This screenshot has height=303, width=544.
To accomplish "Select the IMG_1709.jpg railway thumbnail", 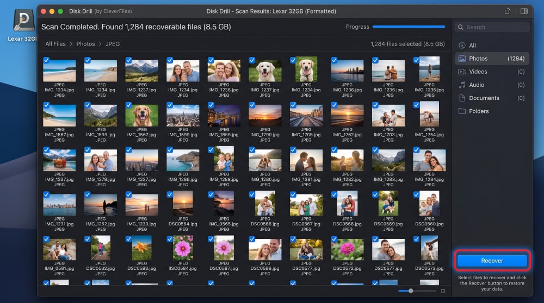I will pyautogui.click(x=306, y=115).
